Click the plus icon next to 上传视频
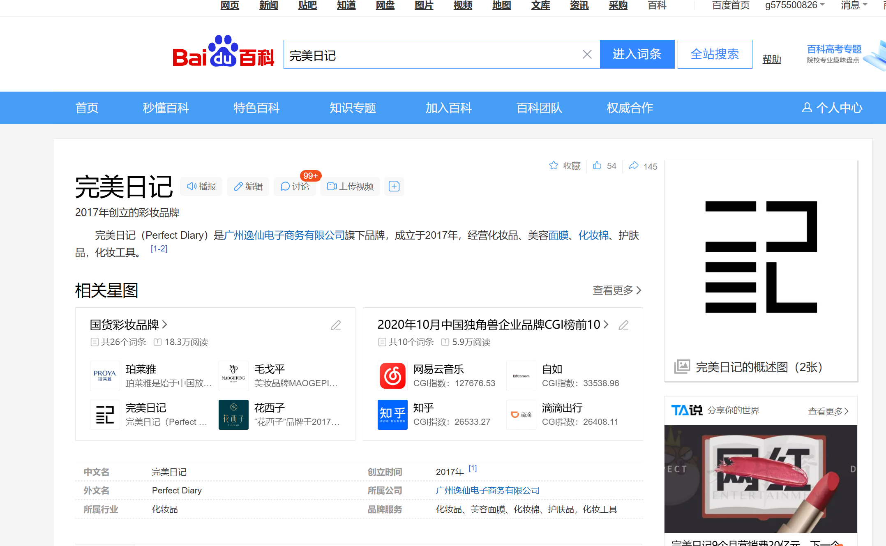 tap(394, 187)
